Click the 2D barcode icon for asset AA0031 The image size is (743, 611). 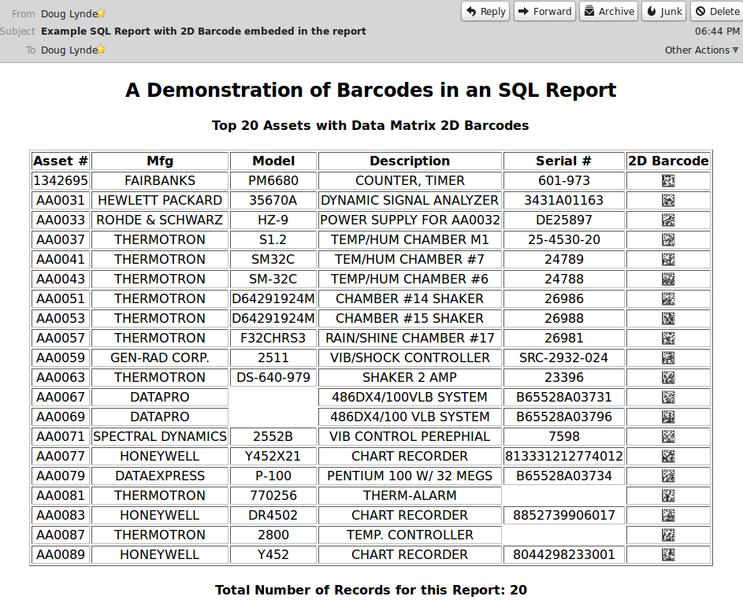coord(668,200)
